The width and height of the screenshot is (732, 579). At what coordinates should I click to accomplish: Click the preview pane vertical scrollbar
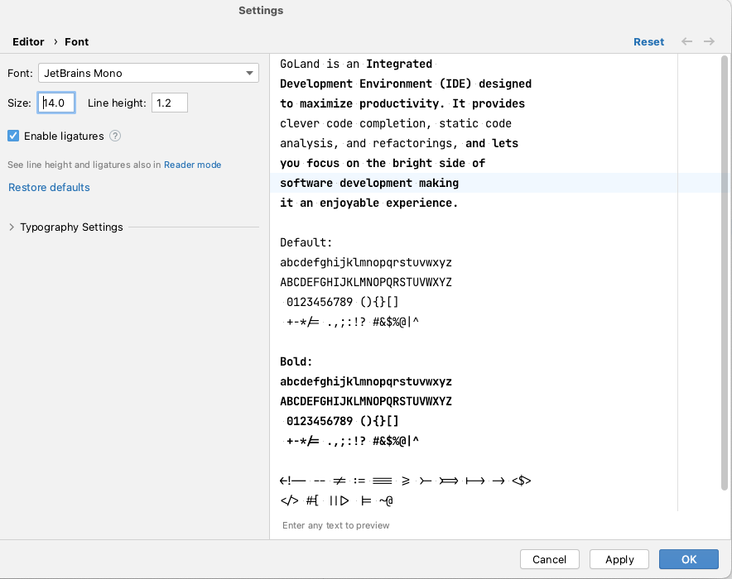[725, 273]
